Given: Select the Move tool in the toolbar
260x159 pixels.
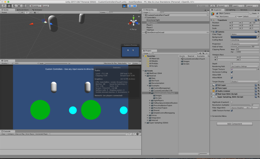Looking at the screenshot, I should point(9,6).
